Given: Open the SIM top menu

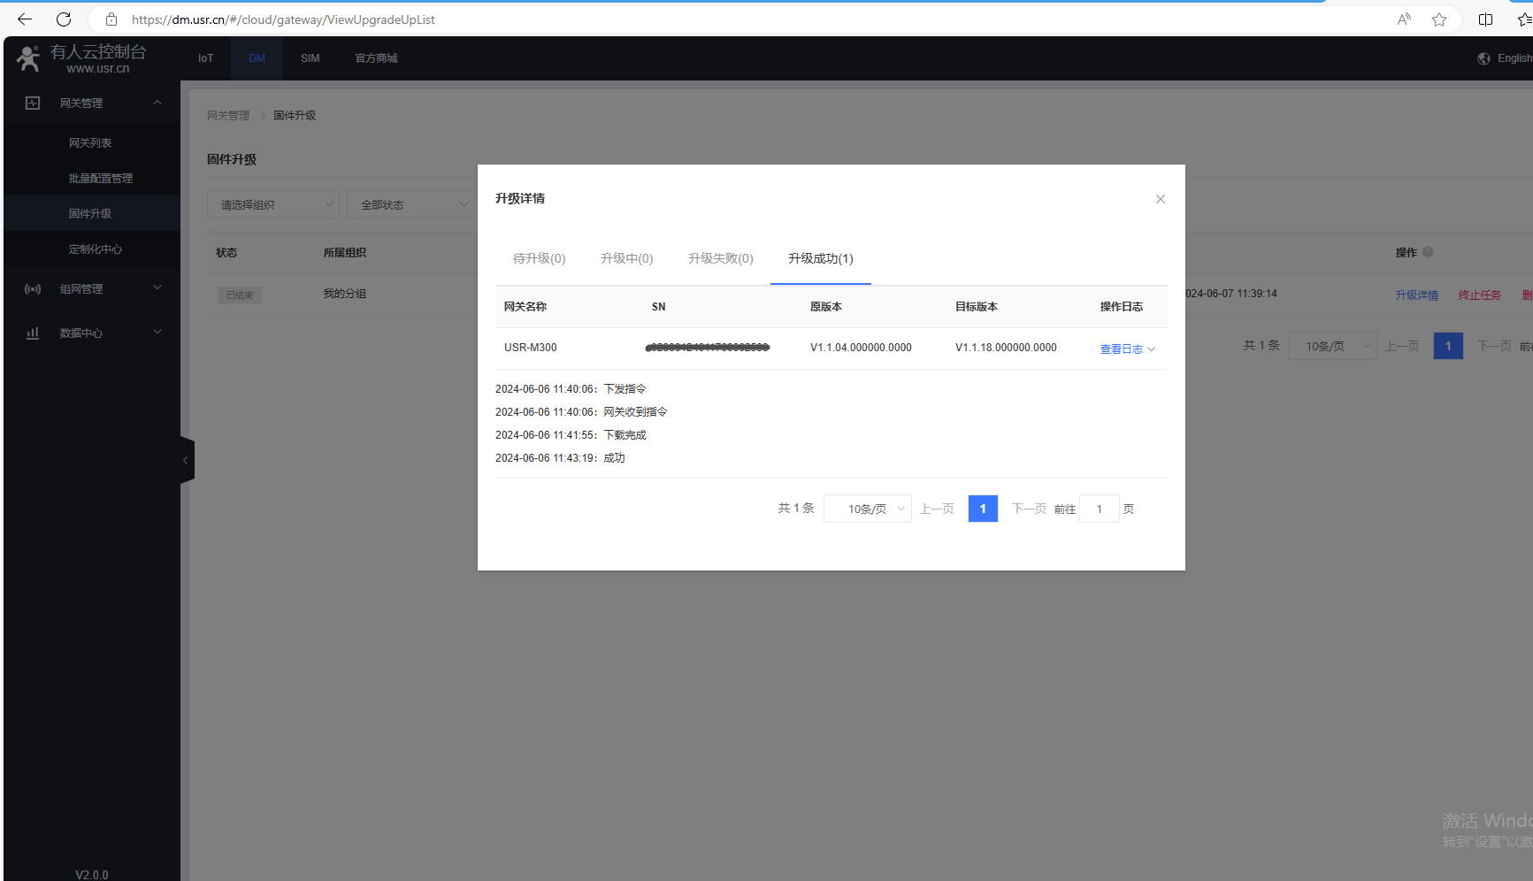Looking at the screenshot, I should (310, 58).
